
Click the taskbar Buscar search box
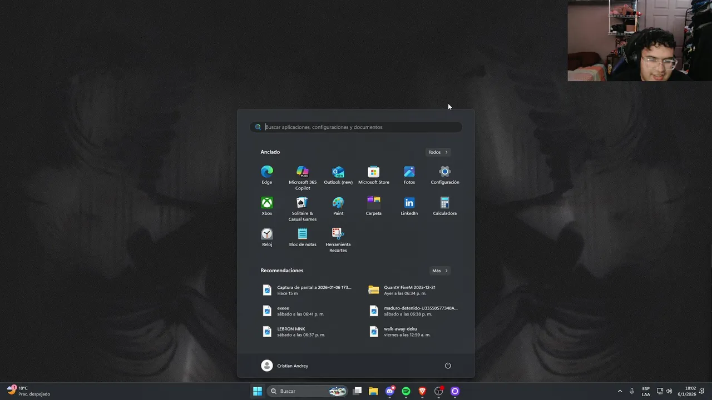coord(308,391)
